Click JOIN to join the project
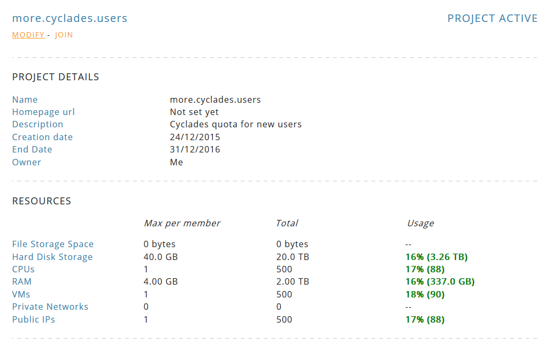 click(64, 35)
